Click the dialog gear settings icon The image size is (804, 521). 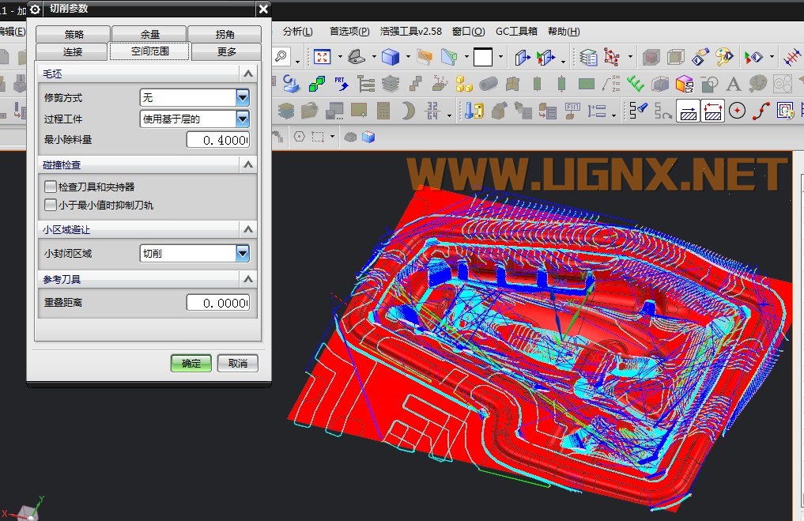point(35,9)
